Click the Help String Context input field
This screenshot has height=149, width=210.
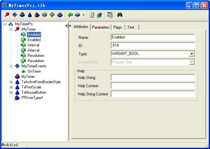[x=153, y=94]
